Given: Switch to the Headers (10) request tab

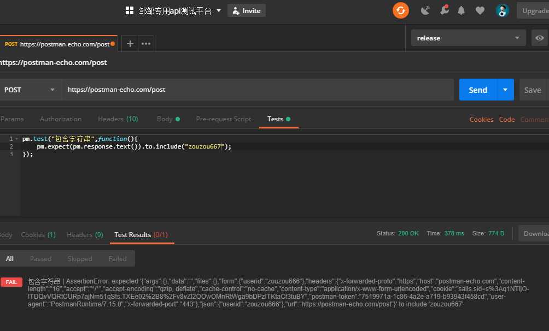Looking at the screenshot, I should (x=118, y=119).
